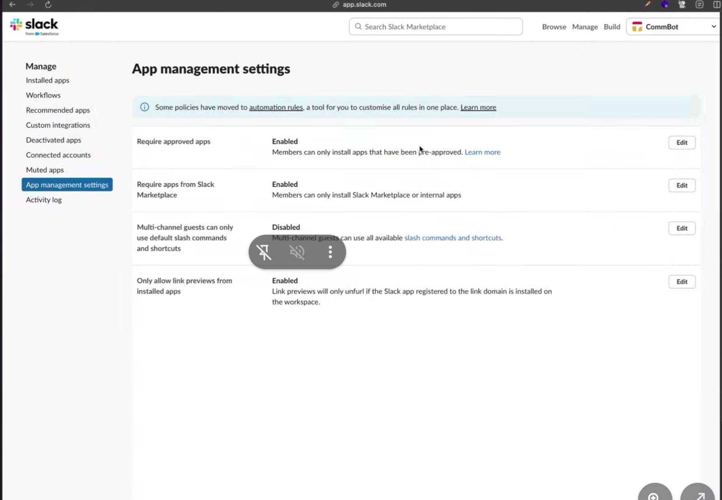Toggle the crossed-out pin icon on the overlay

264,252
